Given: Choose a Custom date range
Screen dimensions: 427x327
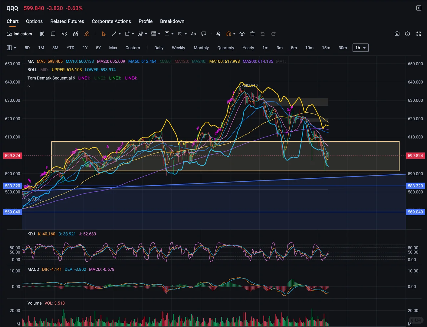Looking at the screenshot, I should (133, 48).
